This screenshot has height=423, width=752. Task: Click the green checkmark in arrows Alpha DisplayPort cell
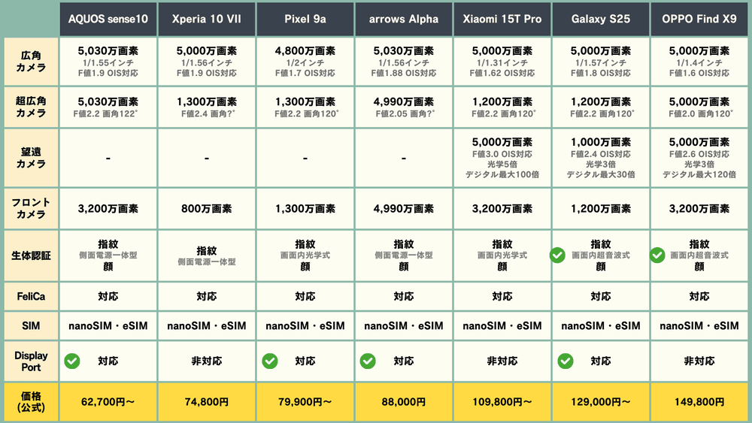[x=367, y=361]
